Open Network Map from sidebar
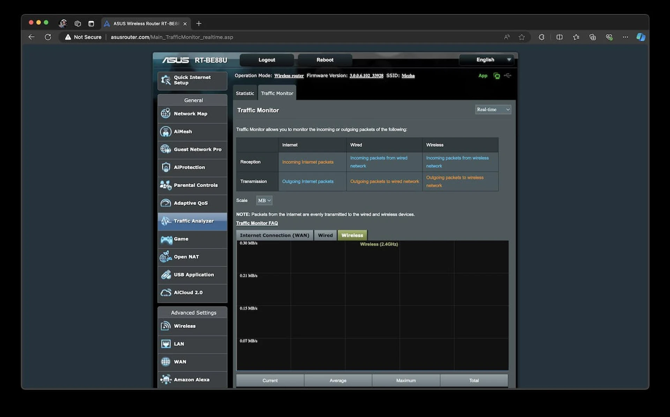Screen dimensions: 670x417 [192, 114]
